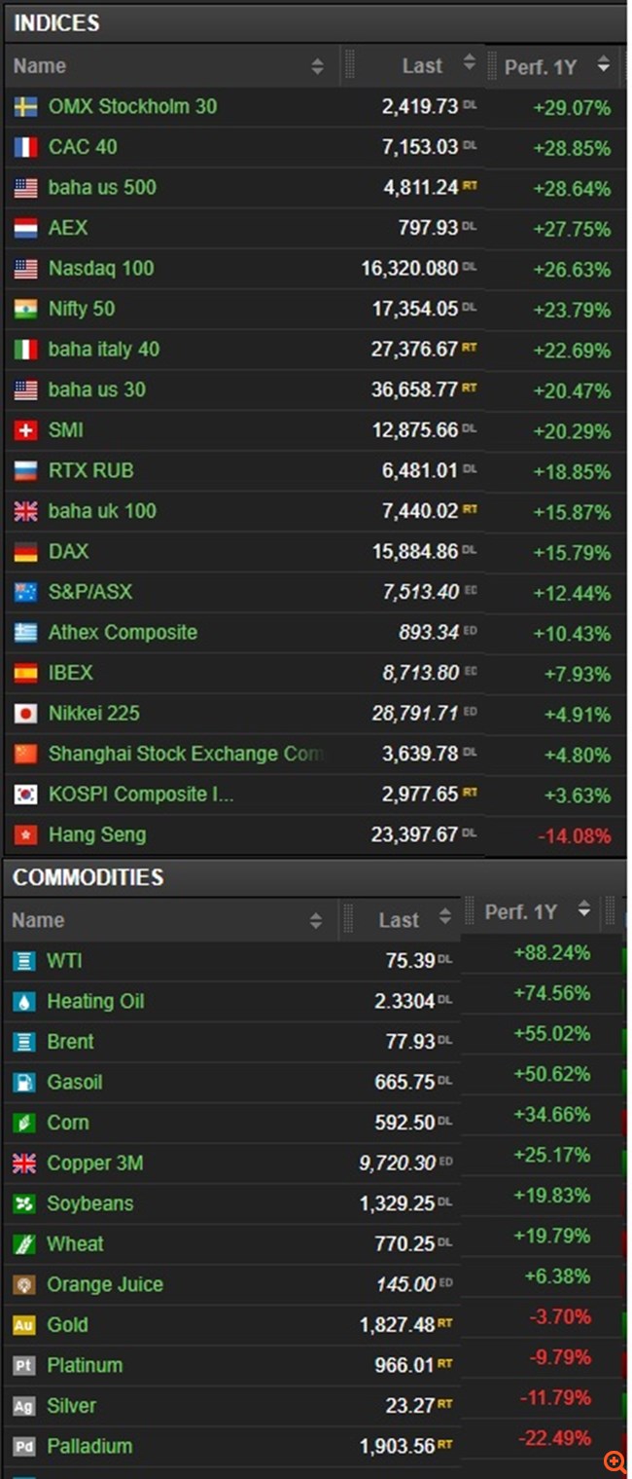The image size is (632, 1479).
Task: Click the Sweden flag icon beside OMX Stockholm 30
Action: tap(25, 107)
